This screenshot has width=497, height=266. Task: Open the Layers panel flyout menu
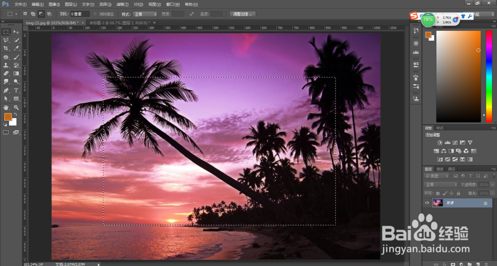point(493,169)
